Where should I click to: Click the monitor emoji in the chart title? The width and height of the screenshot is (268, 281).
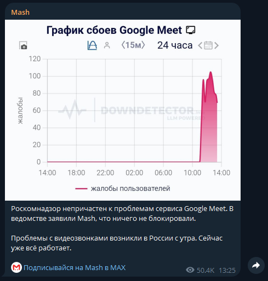click(191, 30)
